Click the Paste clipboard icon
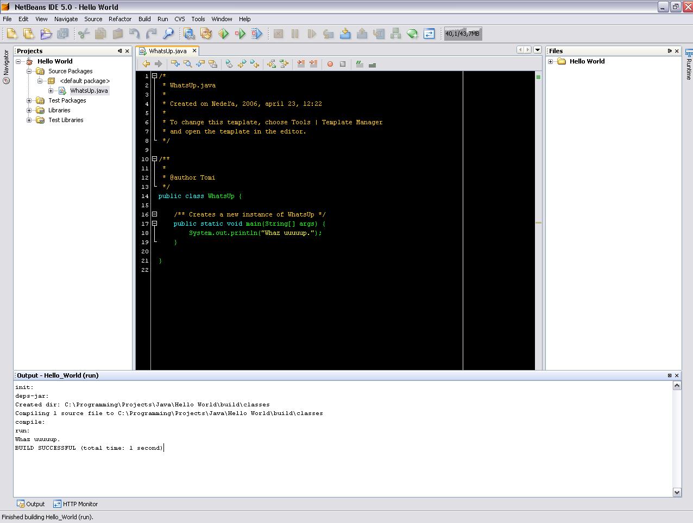 click(x=117, y=34)
